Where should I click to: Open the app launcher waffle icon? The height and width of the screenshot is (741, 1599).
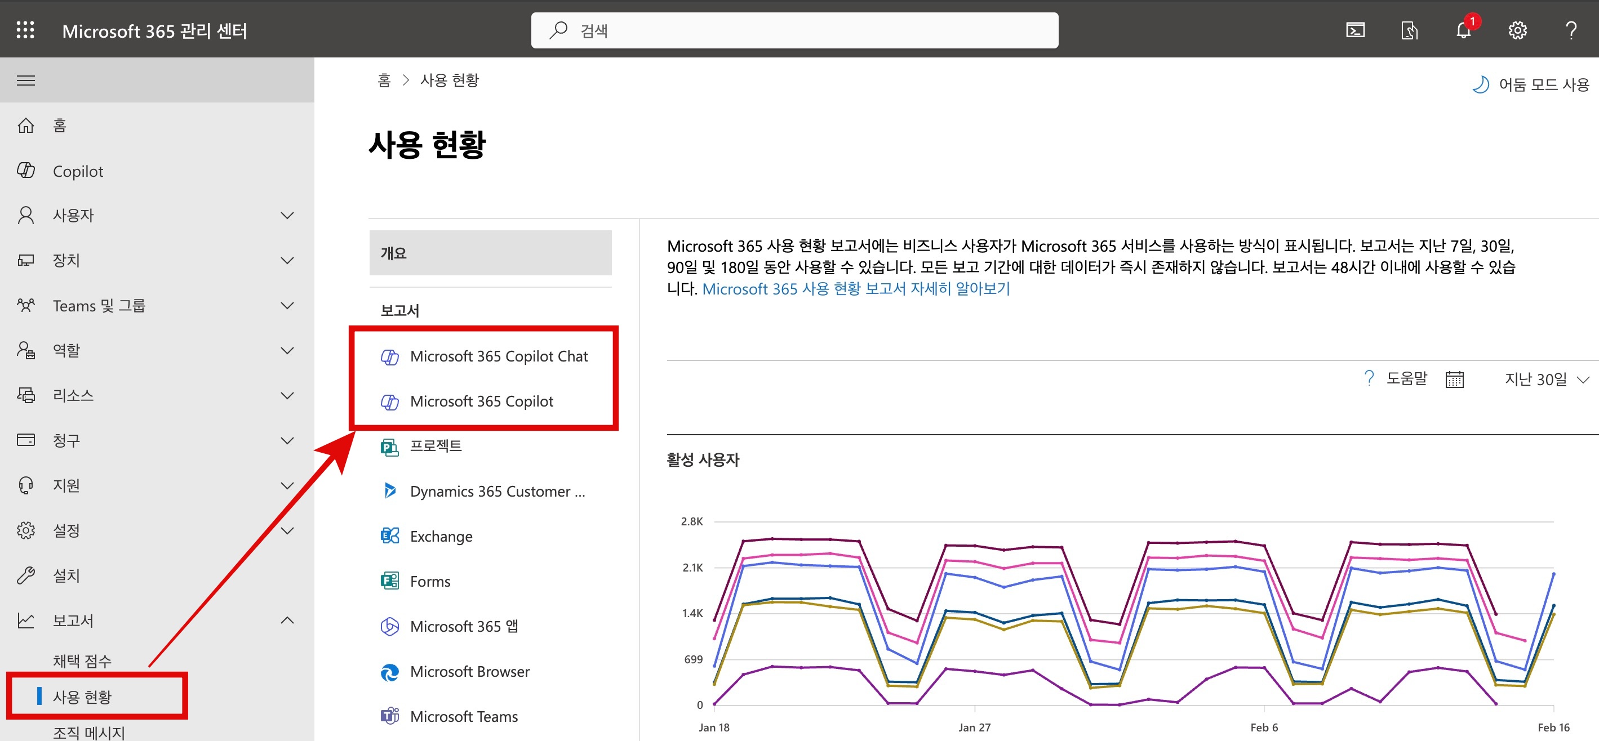pyautogui.click(x=25, y=30)
